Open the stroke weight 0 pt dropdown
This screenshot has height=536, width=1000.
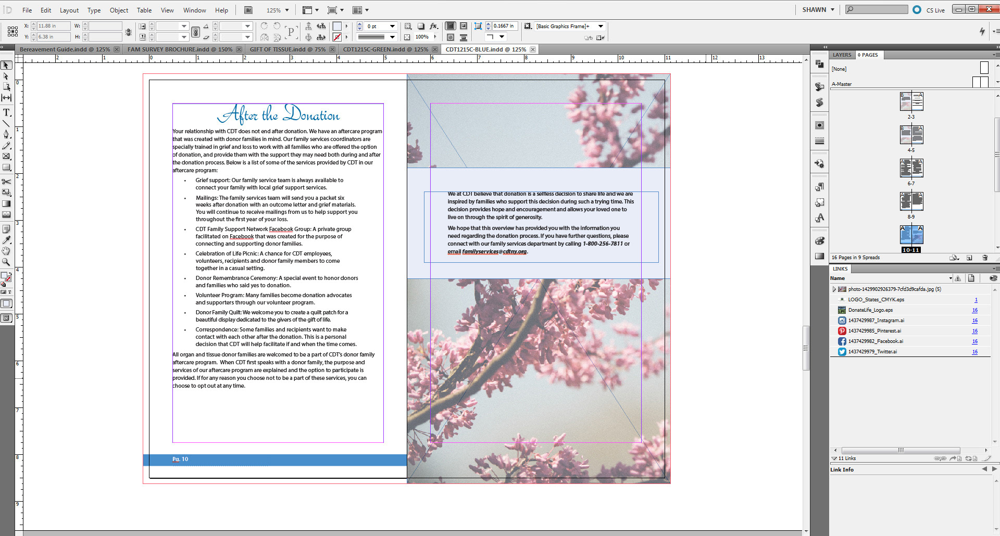point(393,26)
